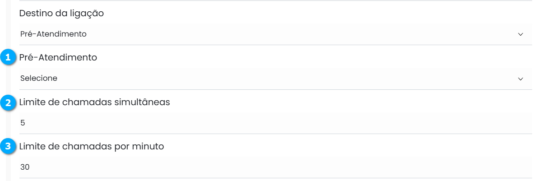This screenshot has width=533, height=181.
Task: Click the blue number 1 step badge
Action: click(x=8, y=58)
